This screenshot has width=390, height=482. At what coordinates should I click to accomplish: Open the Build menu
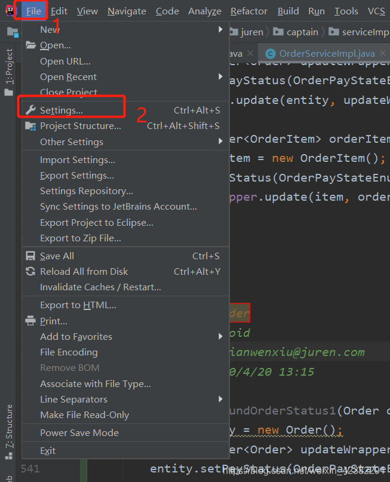coord(288,11)
